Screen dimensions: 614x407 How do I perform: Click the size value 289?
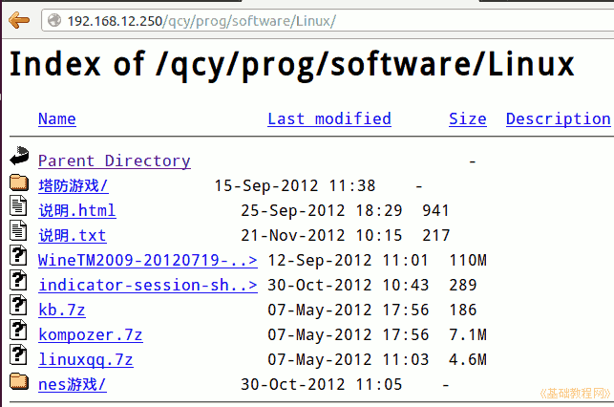463,285
